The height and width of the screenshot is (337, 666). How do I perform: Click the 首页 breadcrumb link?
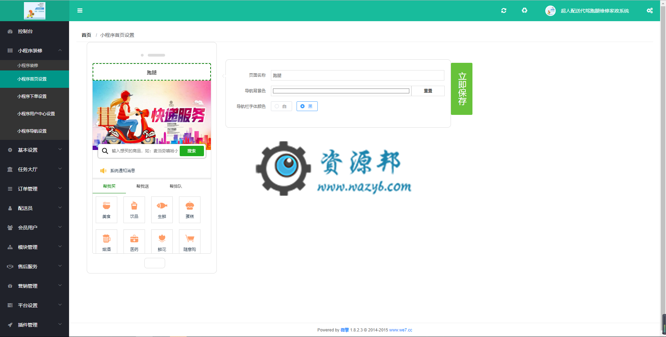point(86,35)
